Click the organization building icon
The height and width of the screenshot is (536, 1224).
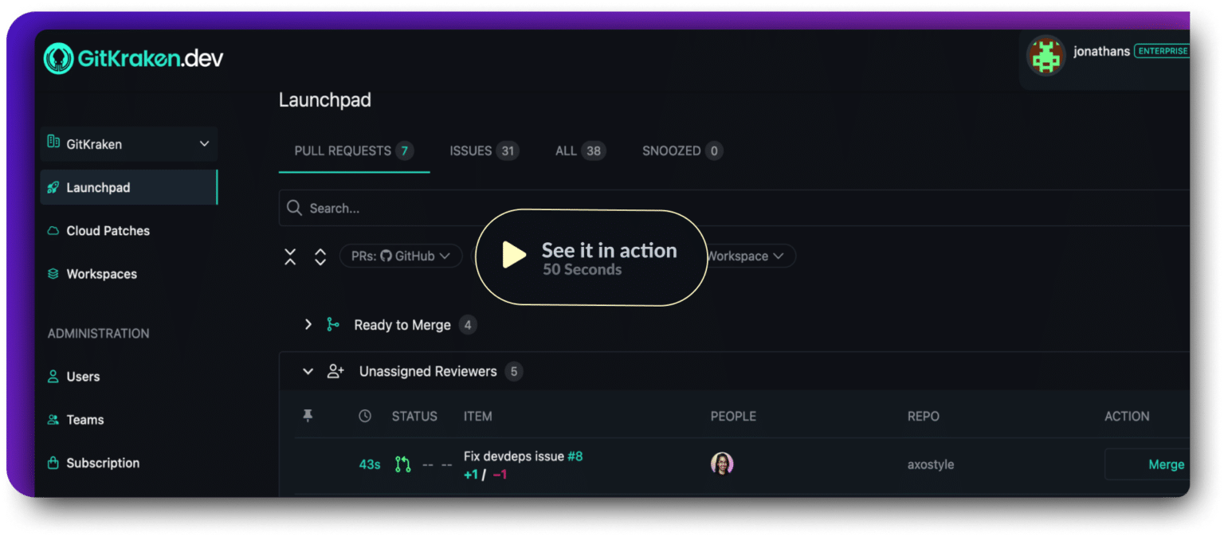(x=53, y=142)
